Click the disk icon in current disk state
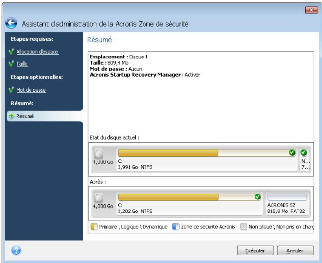 click(x=99, y=154)
